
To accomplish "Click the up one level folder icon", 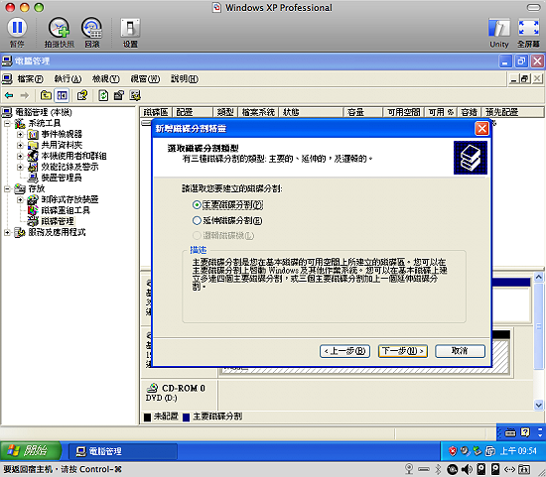I will (x=46, y=95).
